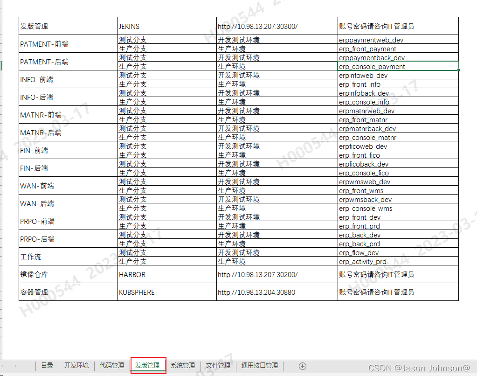Image resolution: width=477 pixels, height=376 pixels.
Task: Click the erp_back_prd cell
Action: tap(398, 243)
